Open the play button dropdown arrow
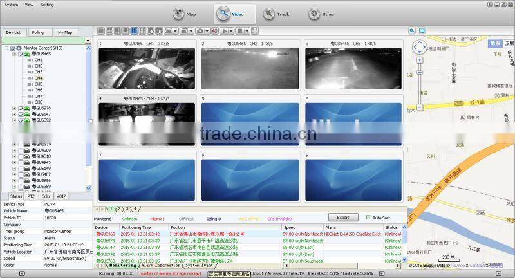 pyautogui.click(x=231, y=31)
